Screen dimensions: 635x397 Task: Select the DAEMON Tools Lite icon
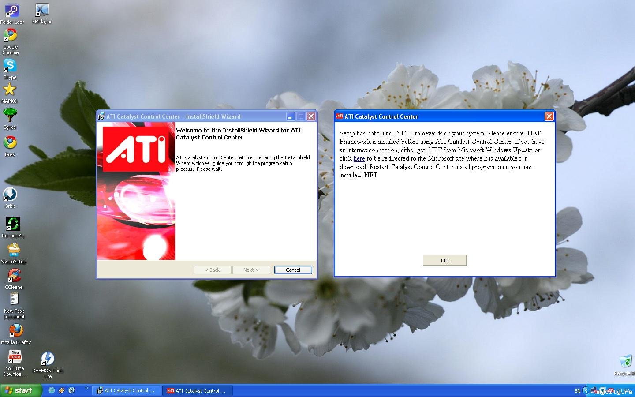(x=48, y=365)
